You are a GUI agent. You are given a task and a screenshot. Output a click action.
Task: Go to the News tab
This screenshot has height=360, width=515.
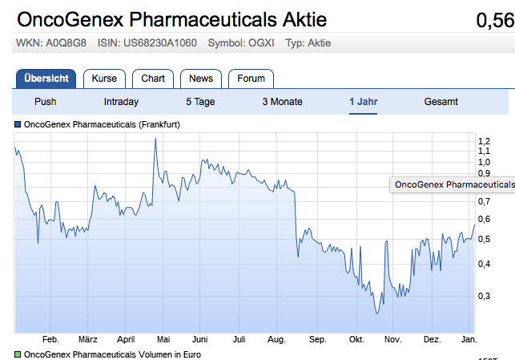click(201, 79)
